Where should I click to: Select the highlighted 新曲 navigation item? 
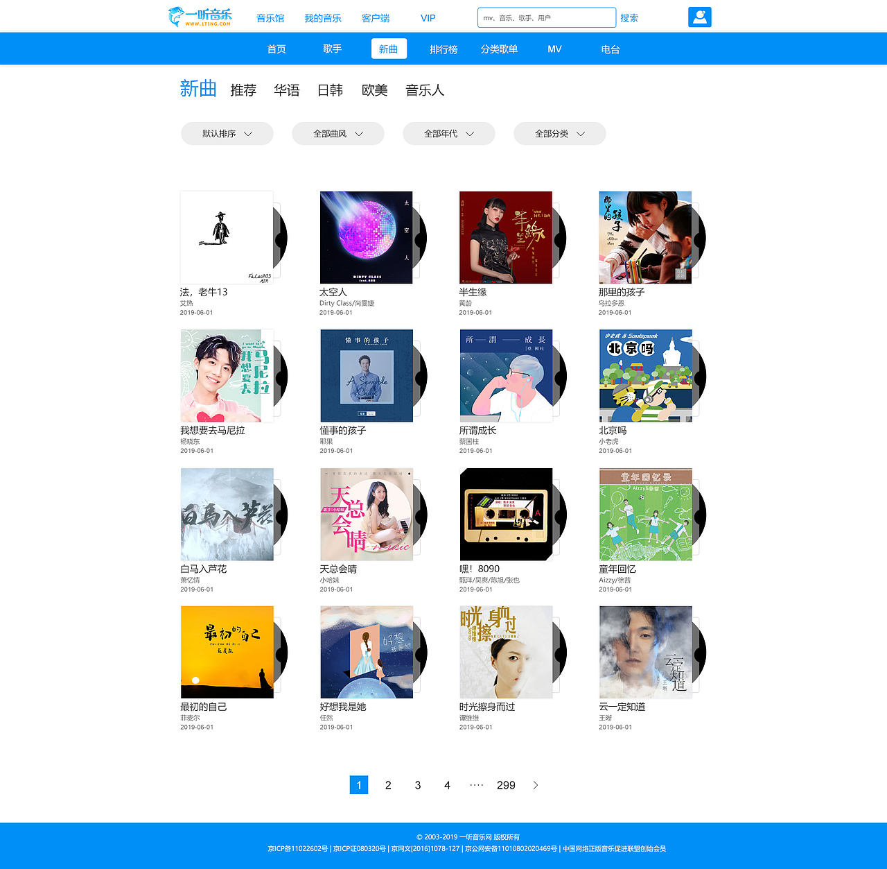(x=389, y=49)
